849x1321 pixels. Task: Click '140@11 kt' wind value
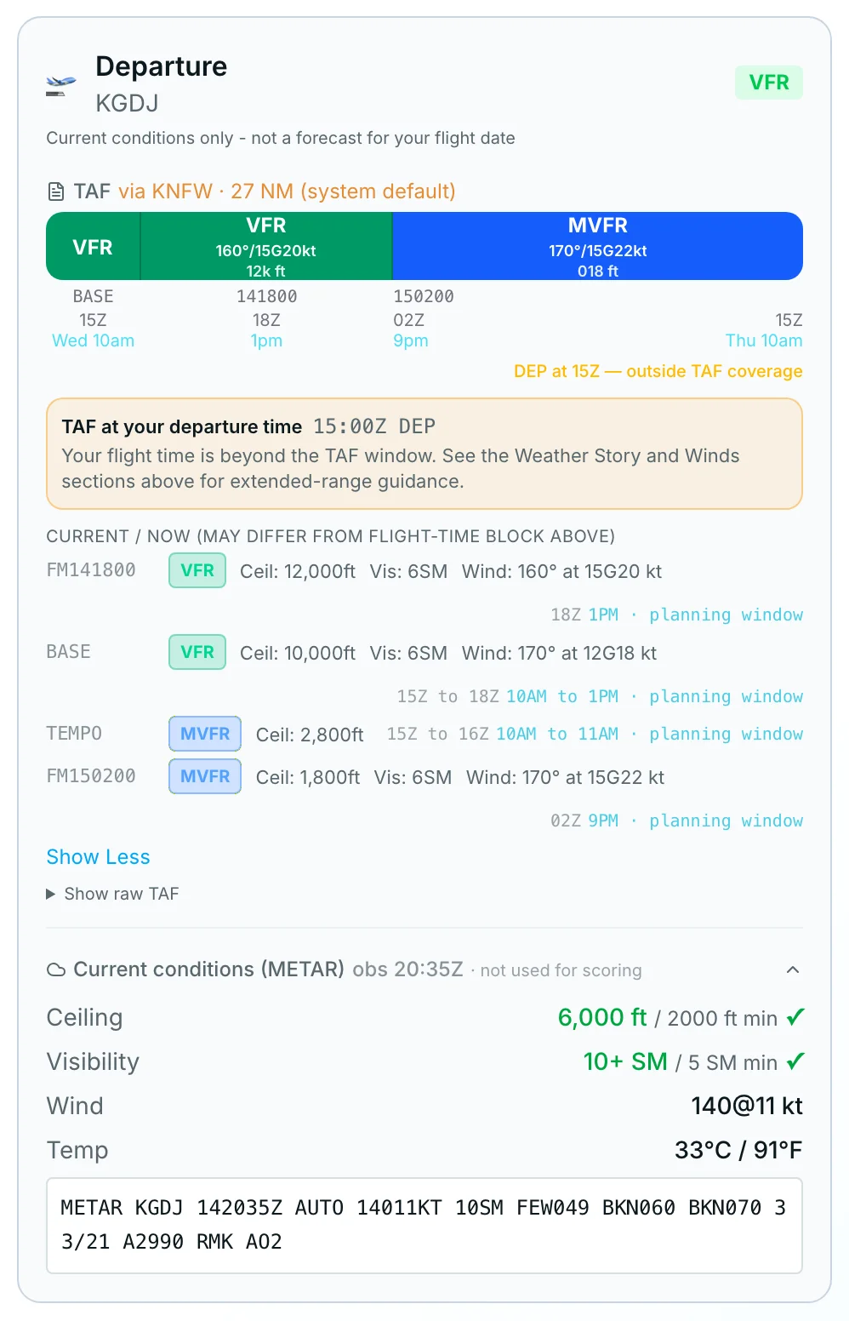(747, 1106)
